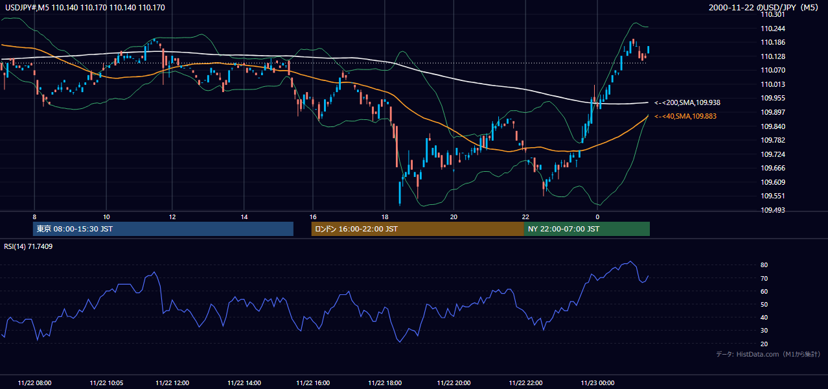Click hour marker 14 below the price chart
The image size is (828, 389).
click(x=244, y=217)
